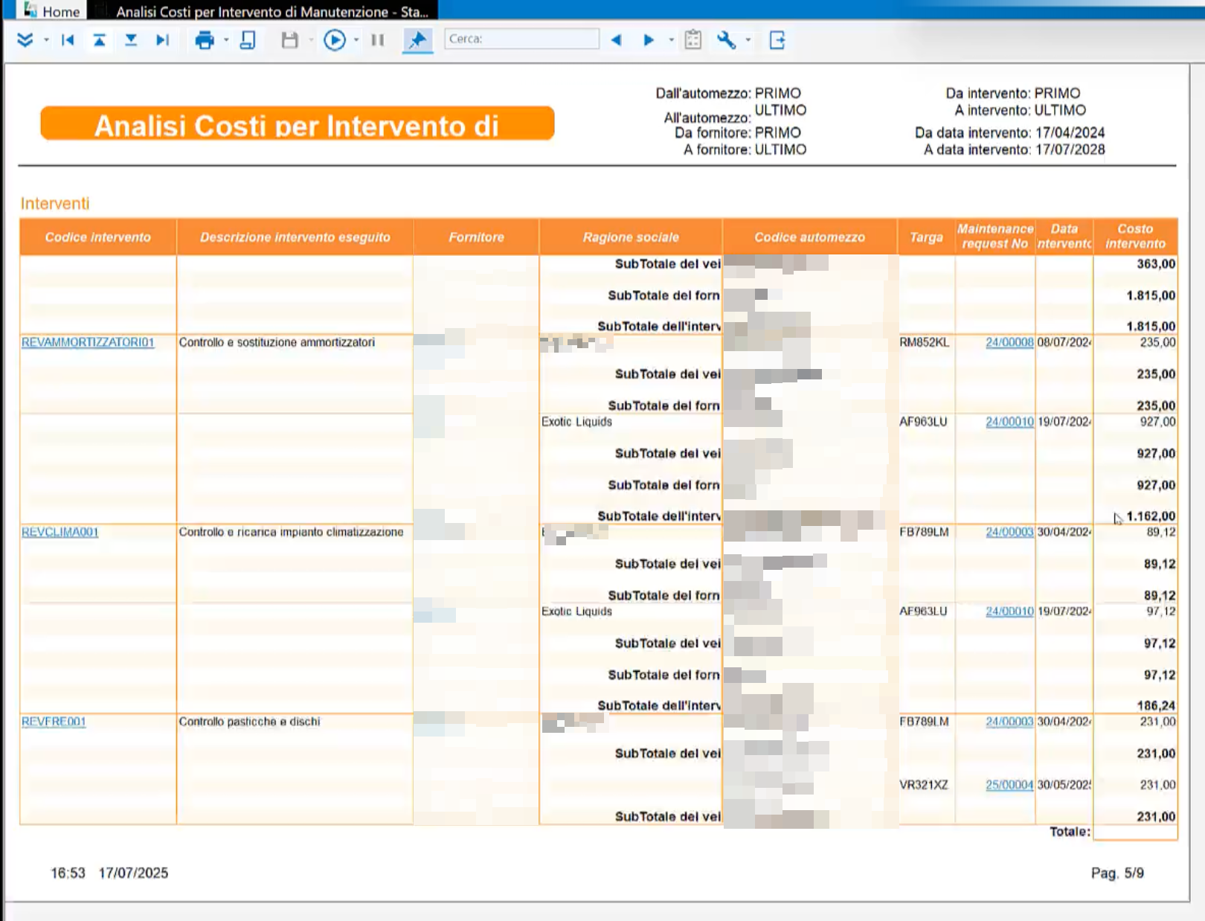
Task: Click Controllo pasticche e dischi description
Action: point(249,722)
